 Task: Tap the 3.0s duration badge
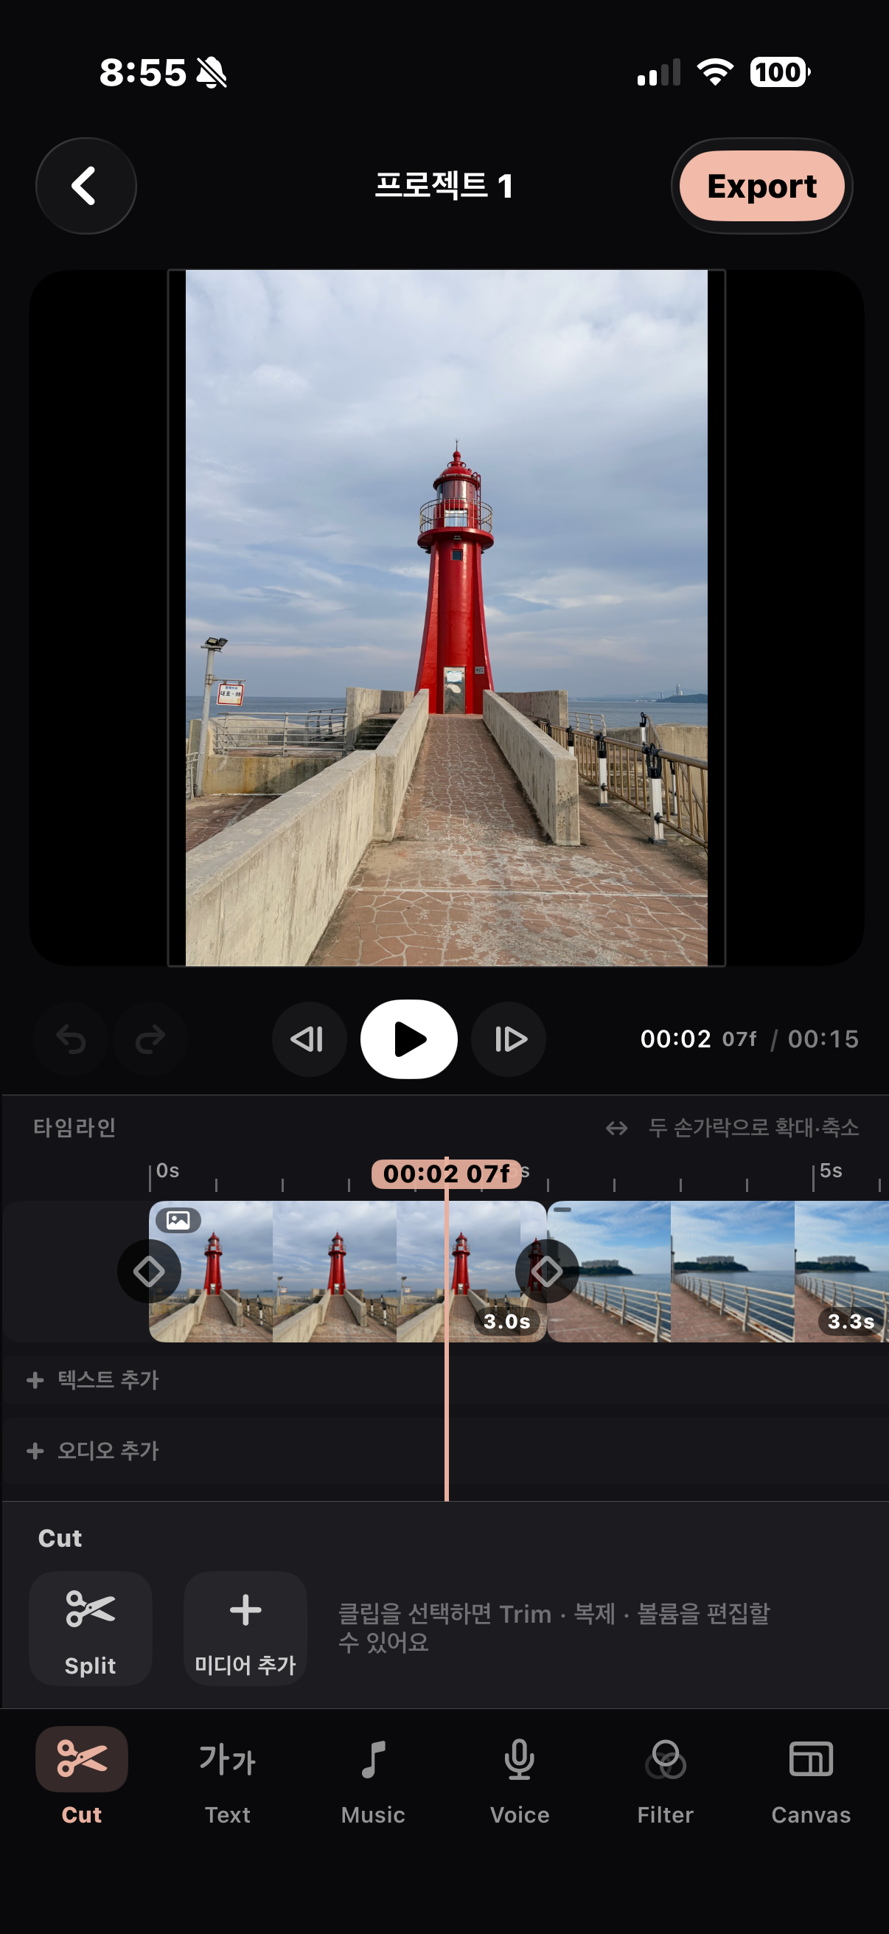(506, 1321)
